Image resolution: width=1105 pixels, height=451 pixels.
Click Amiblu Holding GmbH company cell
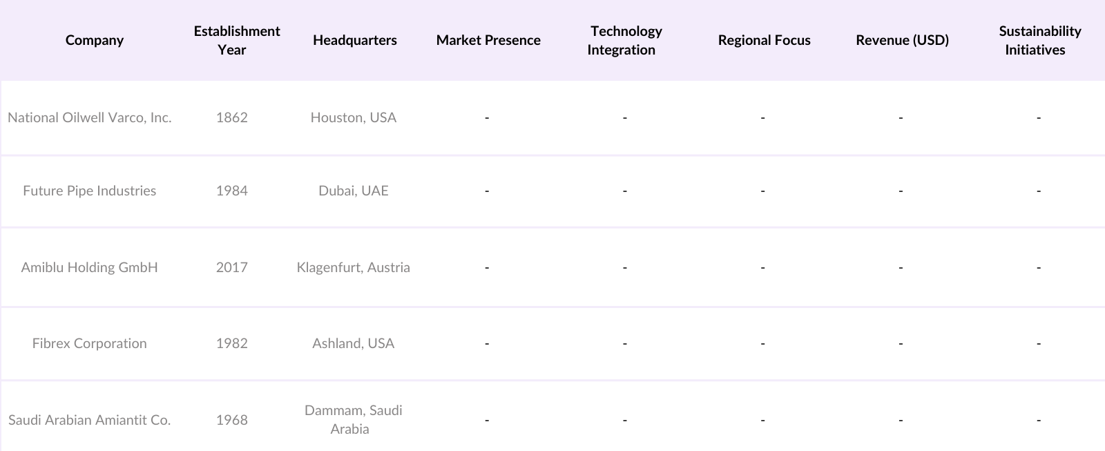point(90,267)
